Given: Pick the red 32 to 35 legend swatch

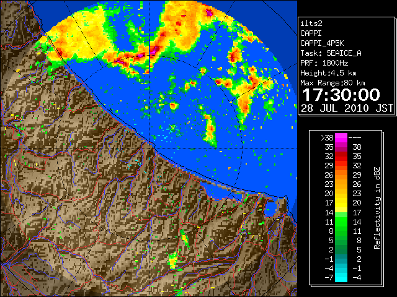Looking at the screenshot, I should coord(341,157).
